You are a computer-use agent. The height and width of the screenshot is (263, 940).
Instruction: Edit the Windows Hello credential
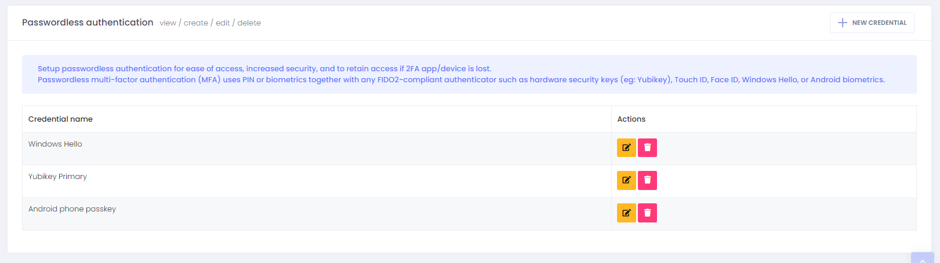626,148
